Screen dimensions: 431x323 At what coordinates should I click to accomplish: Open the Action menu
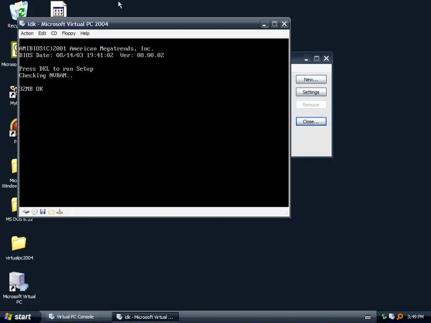click(27, 33)
